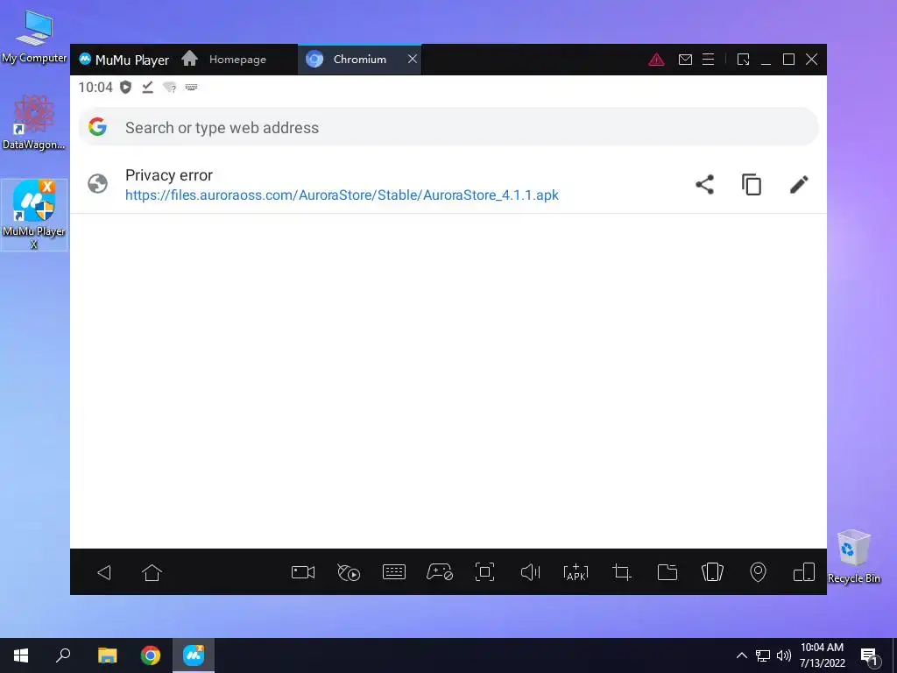Screen dimensions: 897x673
Task: Expand hidden system tray icons
Action: point(741,655)
